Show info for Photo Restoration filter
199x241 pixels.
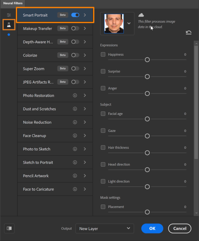(x=75, y=95)
